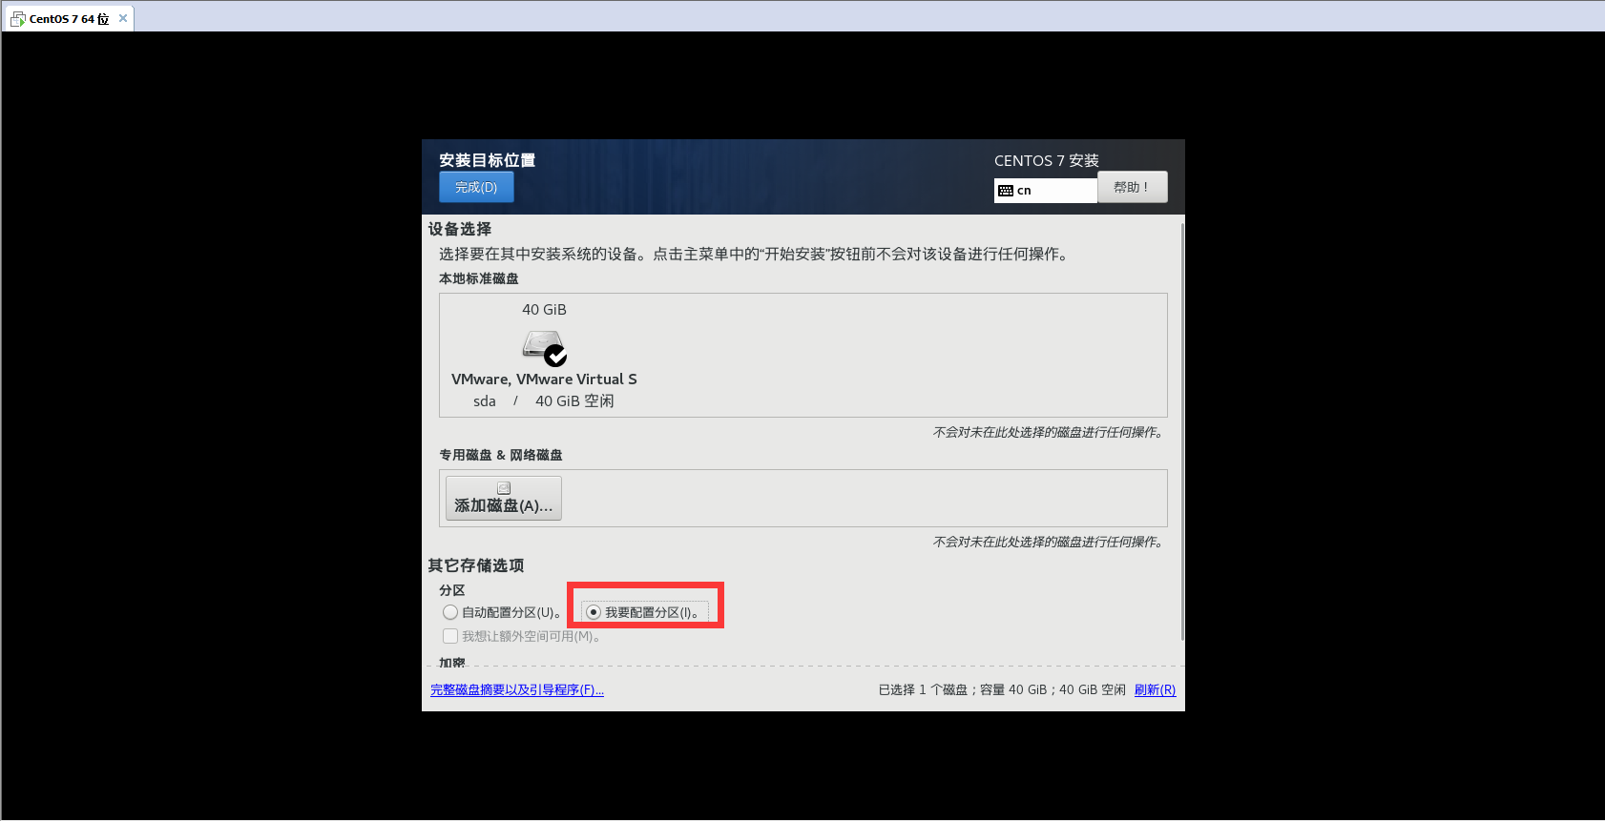This screenshot has width=1605, height=821.
Task: Switch to the CentOS 7 64位 tab
Action: (69, 18)
